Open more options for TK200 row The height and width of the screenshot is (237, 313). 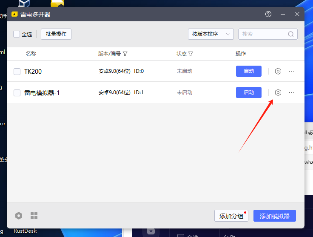tap(292, 71)
